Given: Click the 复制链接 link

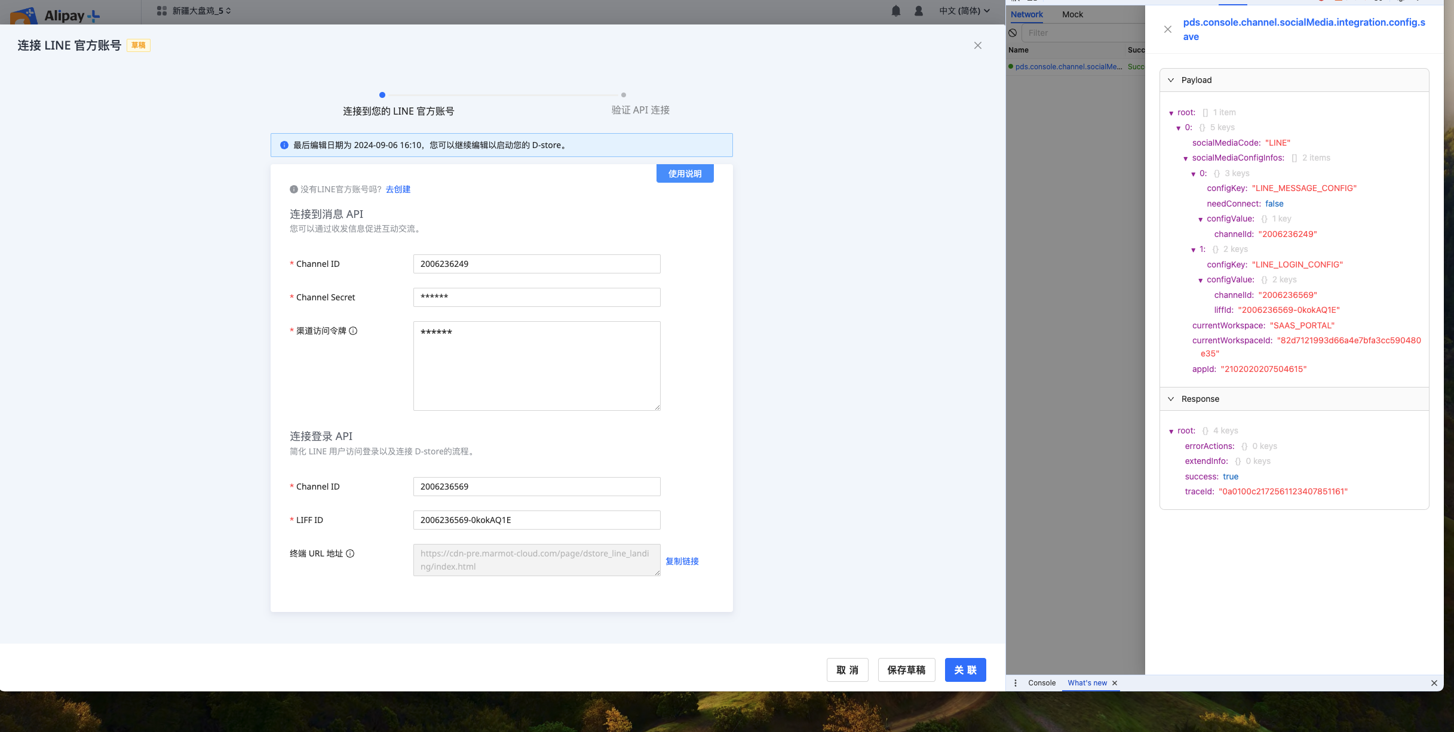Looking at the screenshot, I should 682,561.
